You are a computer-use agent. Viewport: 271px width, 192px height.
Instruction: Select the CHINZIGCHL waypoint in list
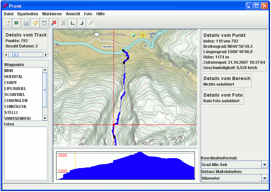point(16,107)
